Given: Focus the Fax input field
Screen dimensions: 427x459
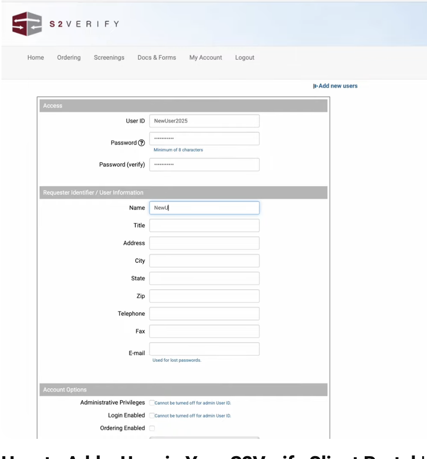Looking at the screenshot, I should tap(204, 332).
